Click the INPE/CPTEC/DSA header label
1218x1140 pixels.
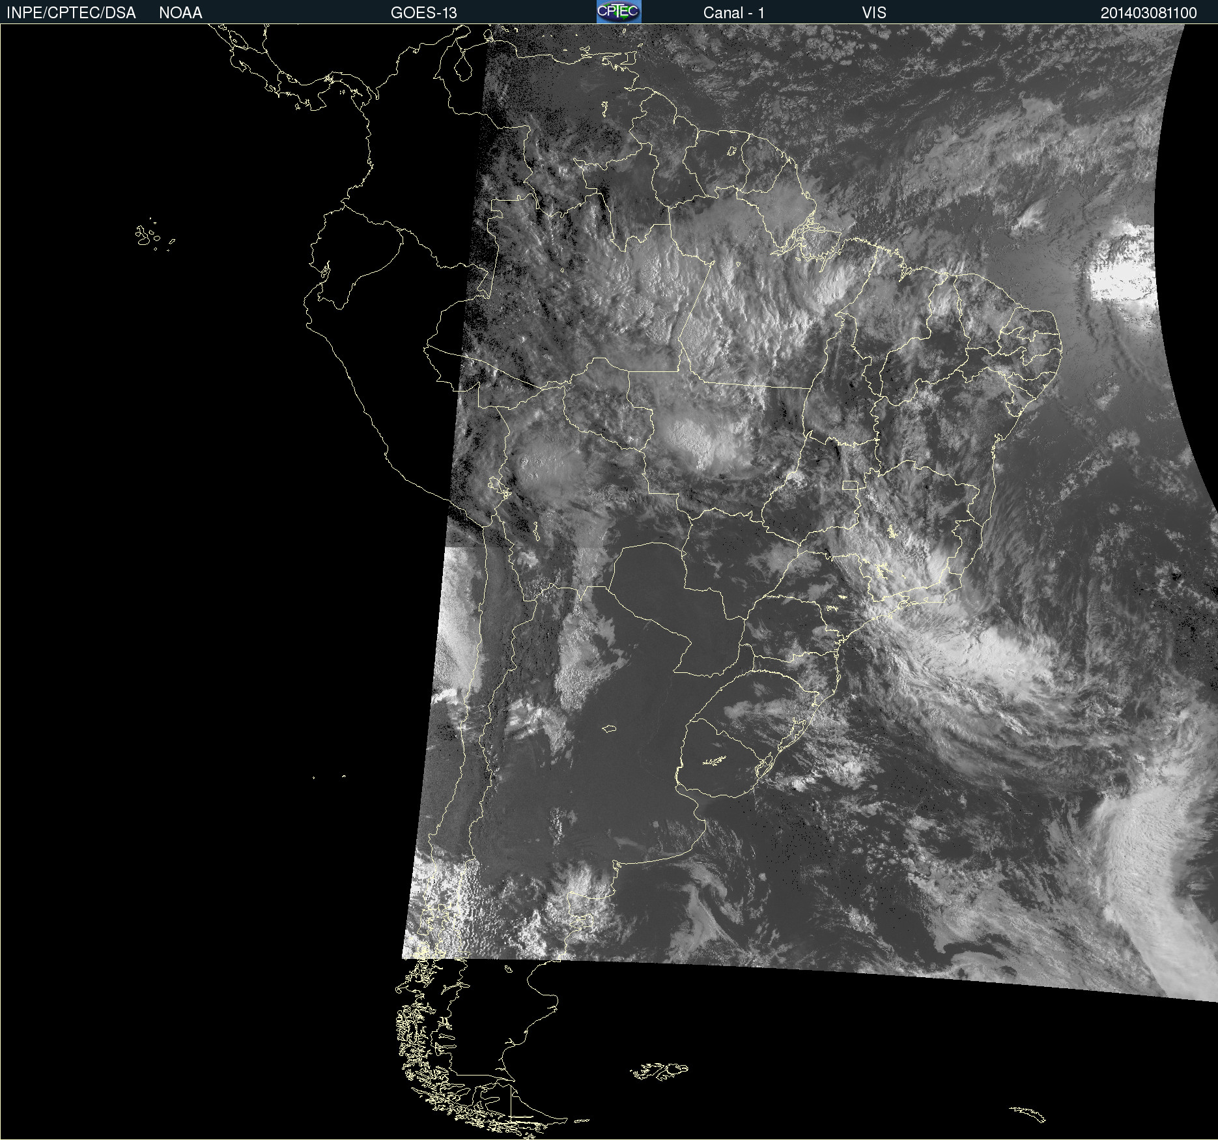tap(71, 13)
